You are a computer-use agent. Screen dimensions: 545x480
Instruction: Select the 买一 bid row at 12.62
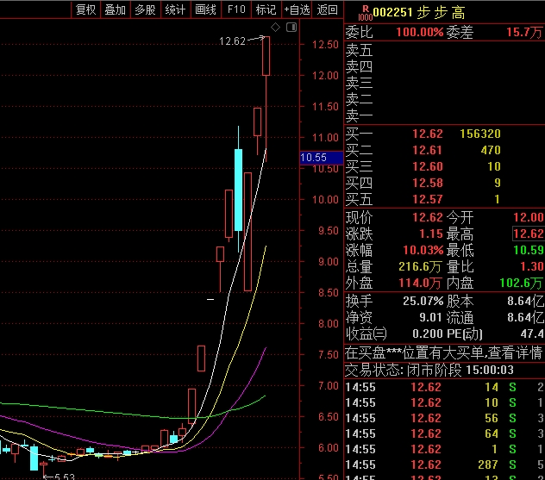(444, 134)
